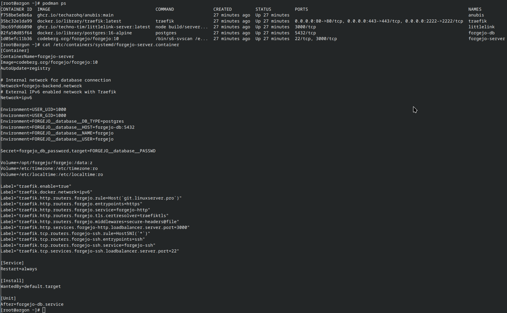Click the 'Restart=always' line

pos(19,269)
